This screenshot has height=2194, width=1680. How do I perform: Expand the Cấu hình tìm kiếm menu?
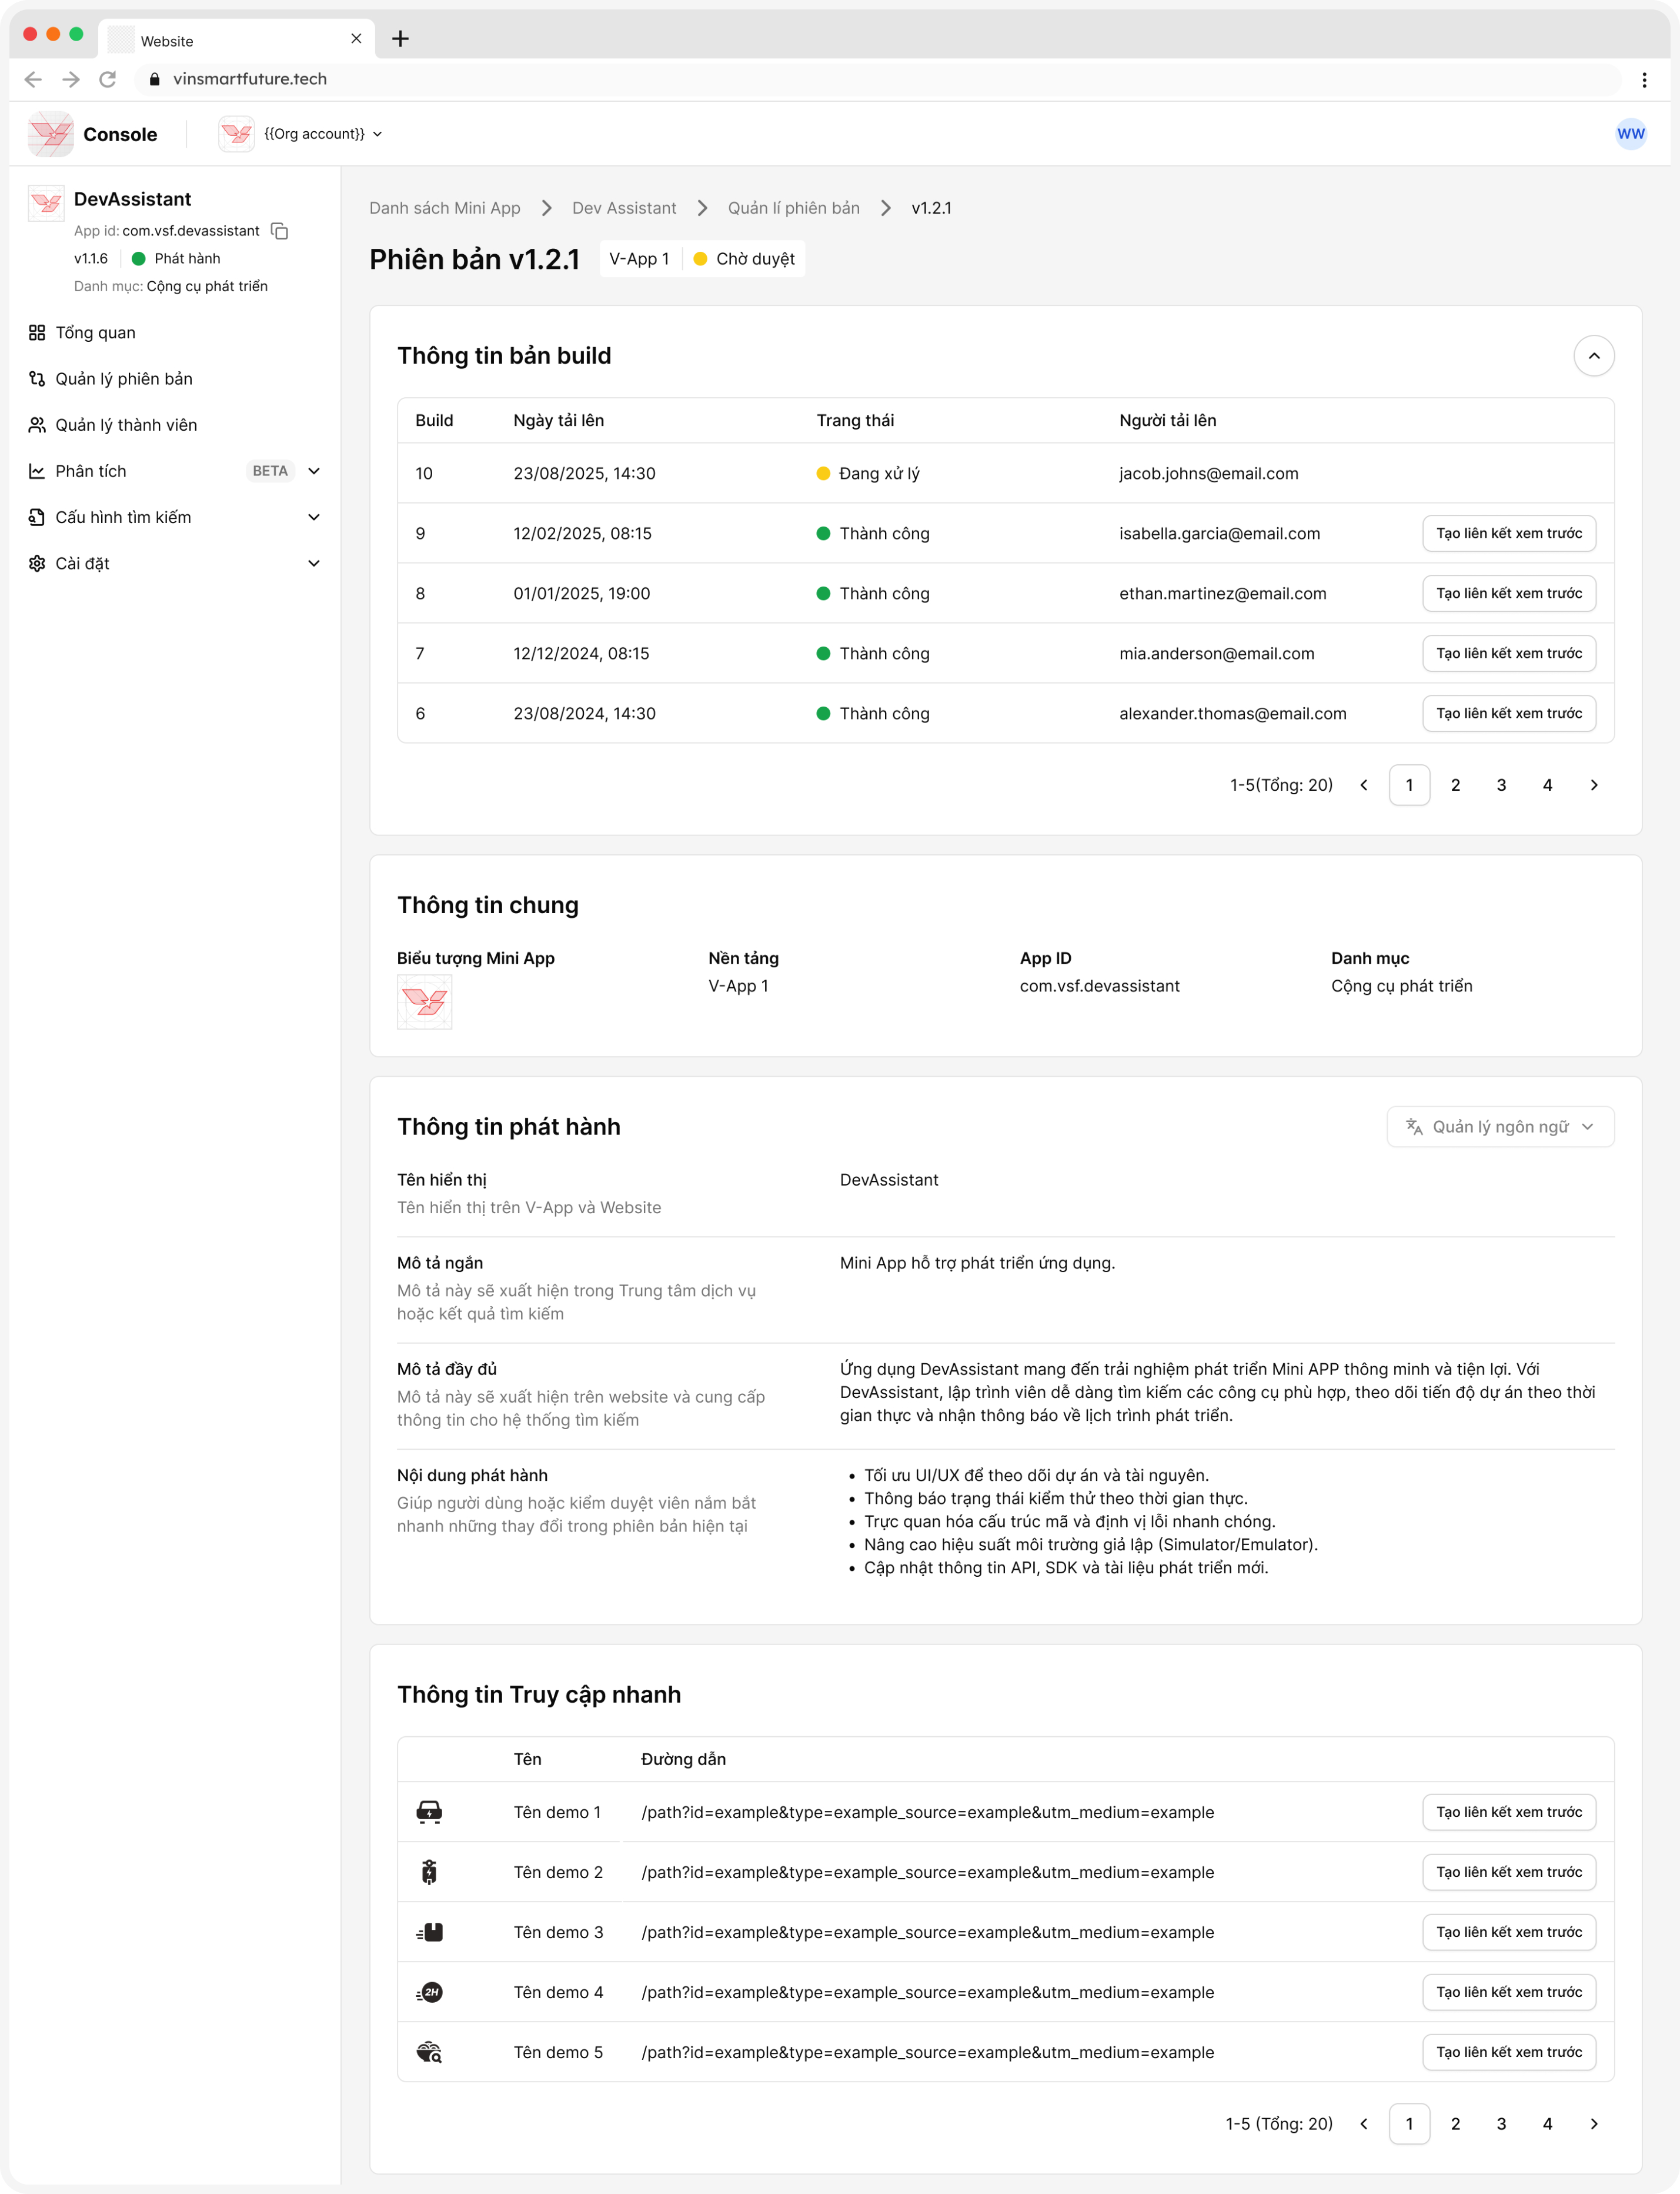click(x=314, y=517)
